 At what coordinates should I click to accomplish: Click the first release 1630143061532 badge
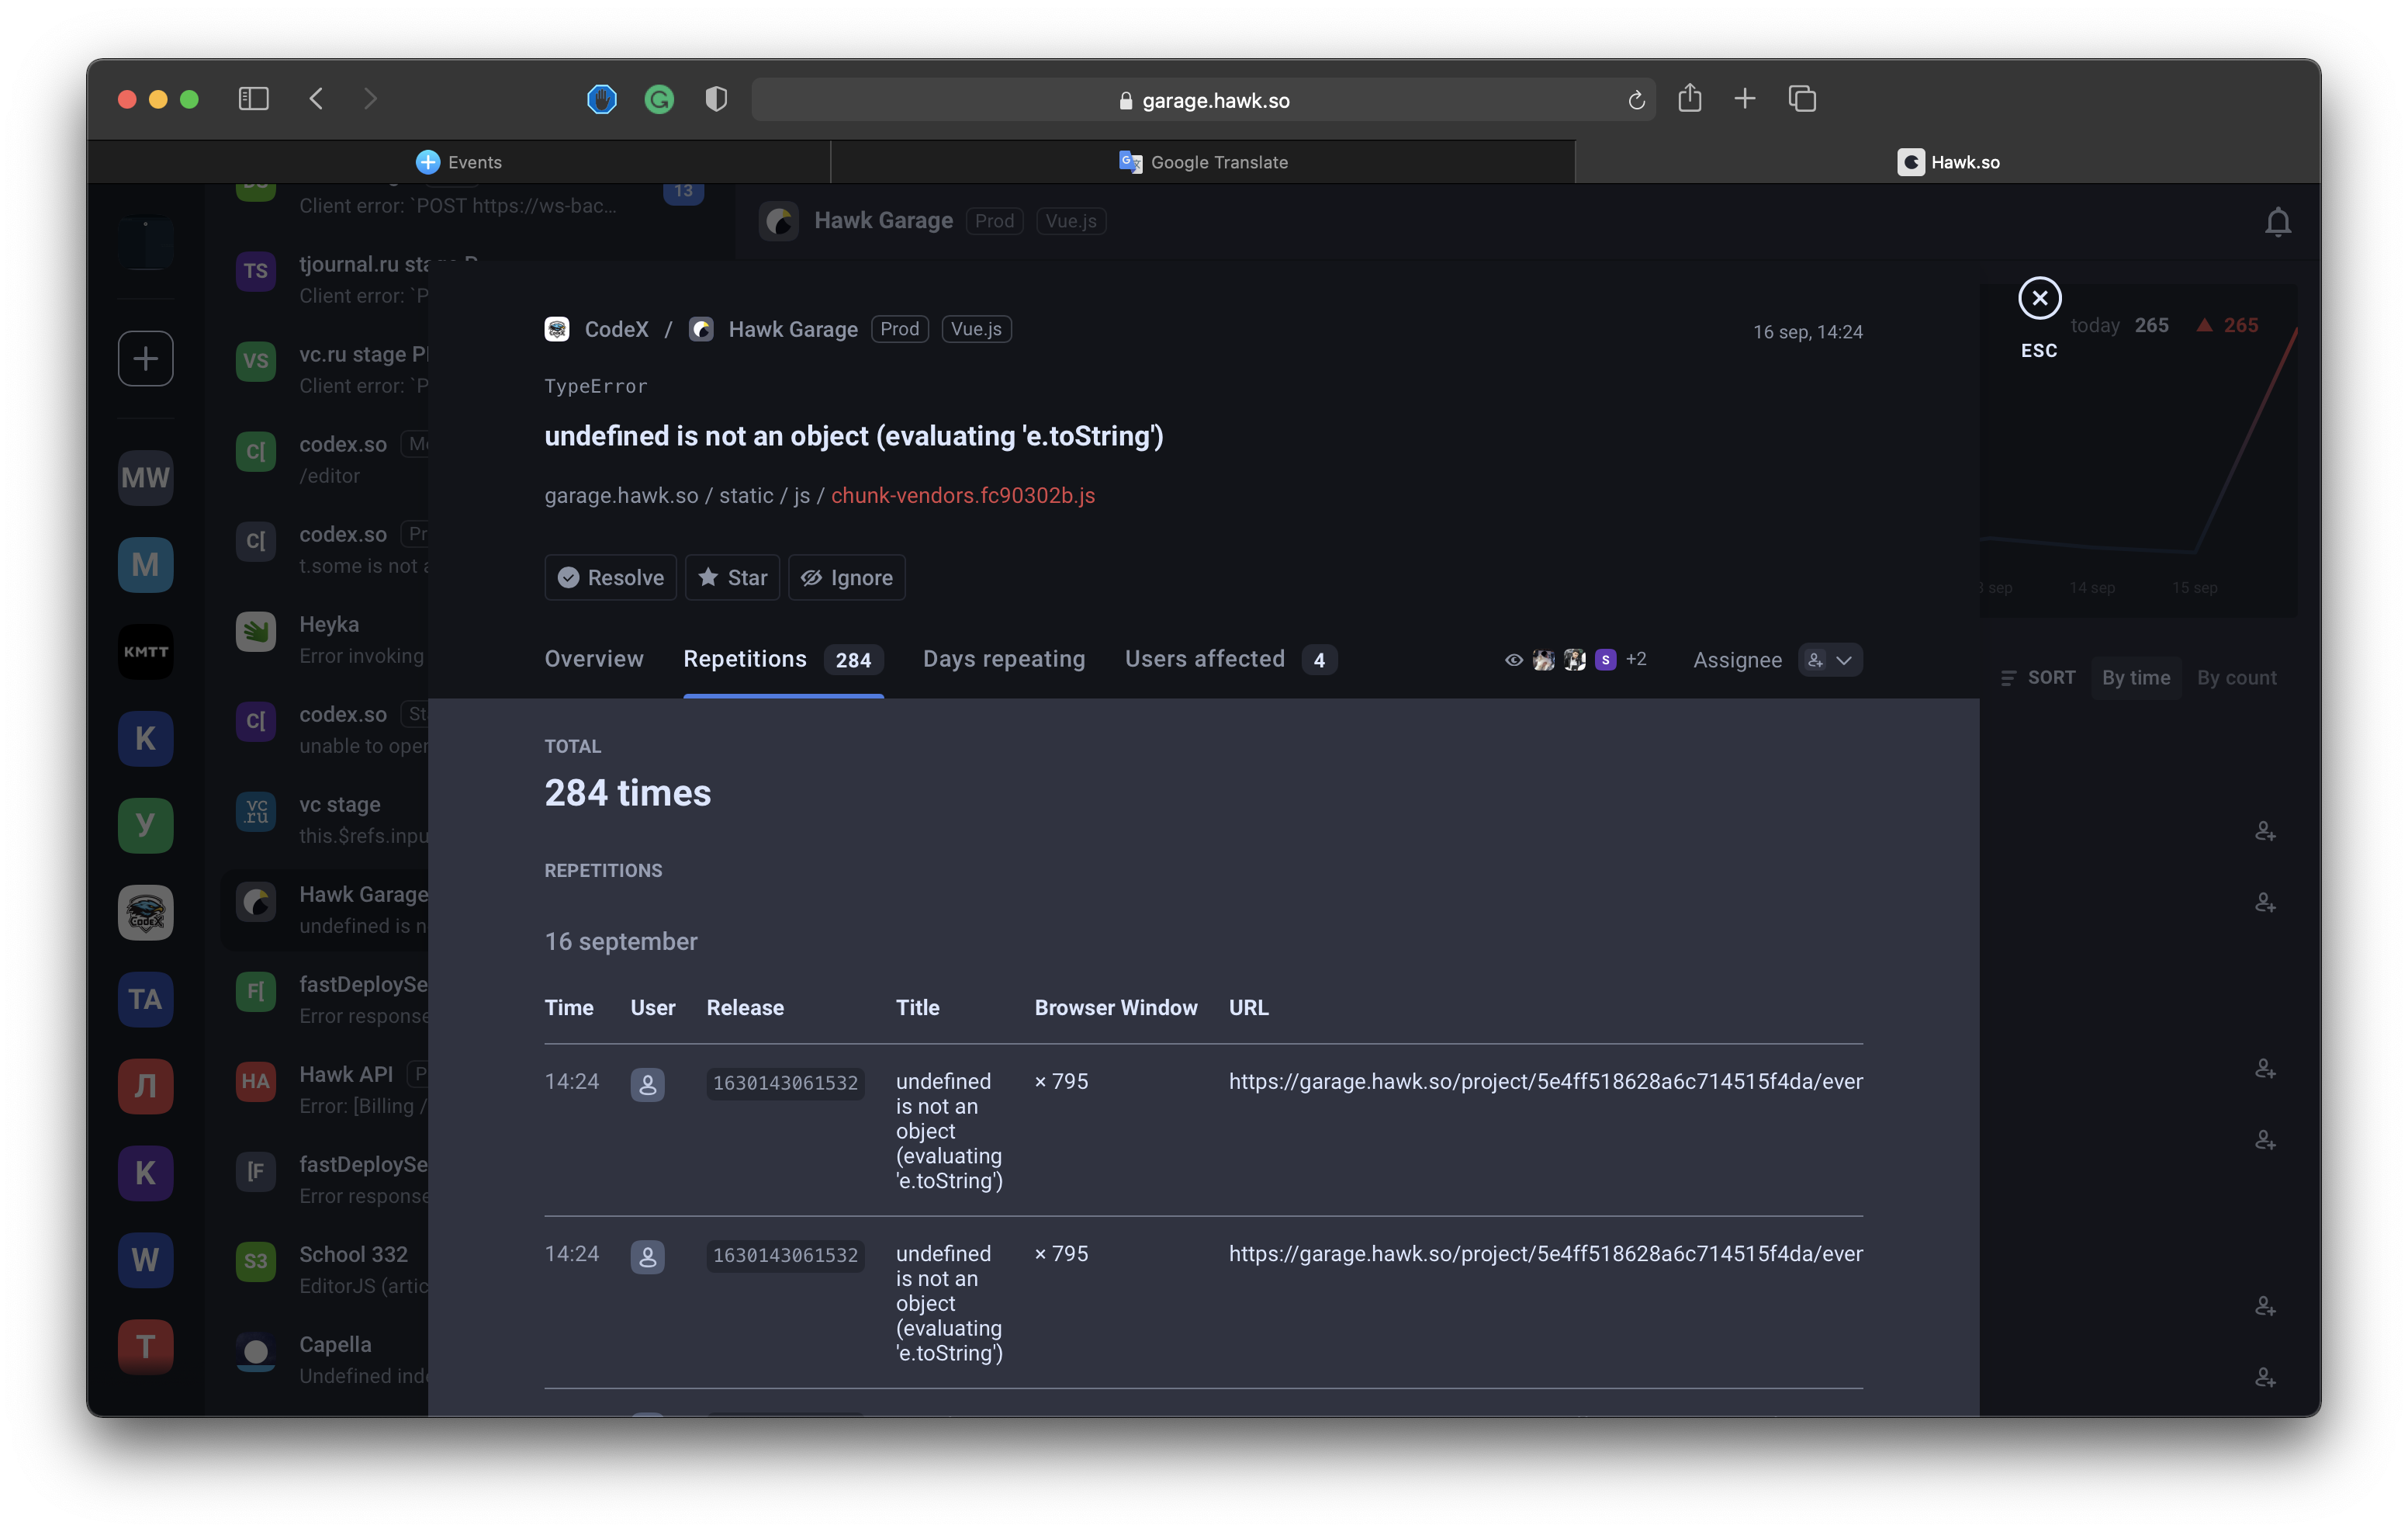785,1083
